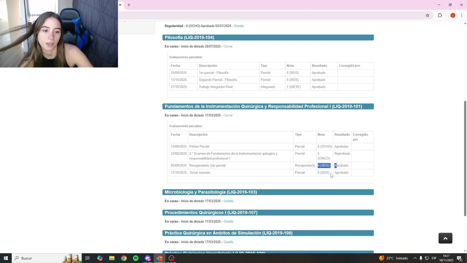Open the Chrome profile avatar
This screenshot has height=263, width=467.
pyautogui.click(x=453, y=15)
